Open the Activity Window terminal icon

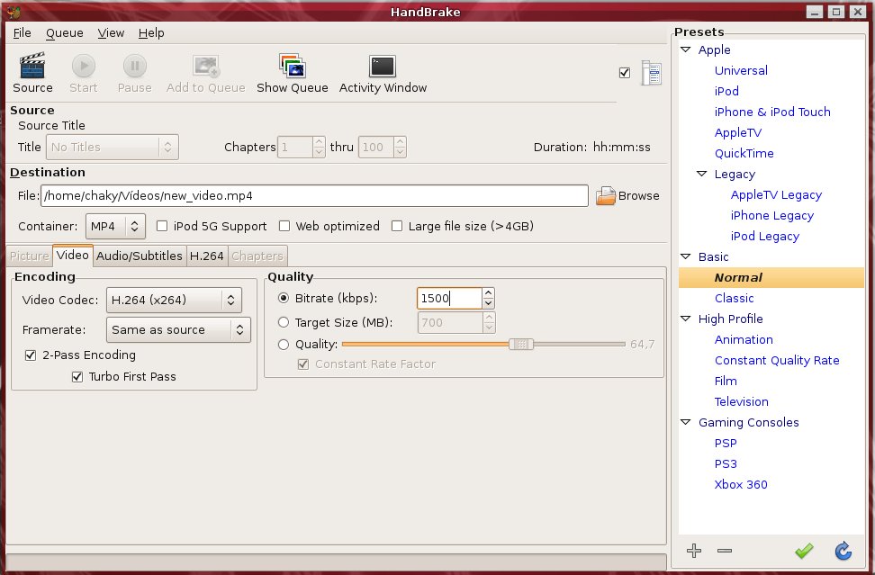[x=383, y=67]
